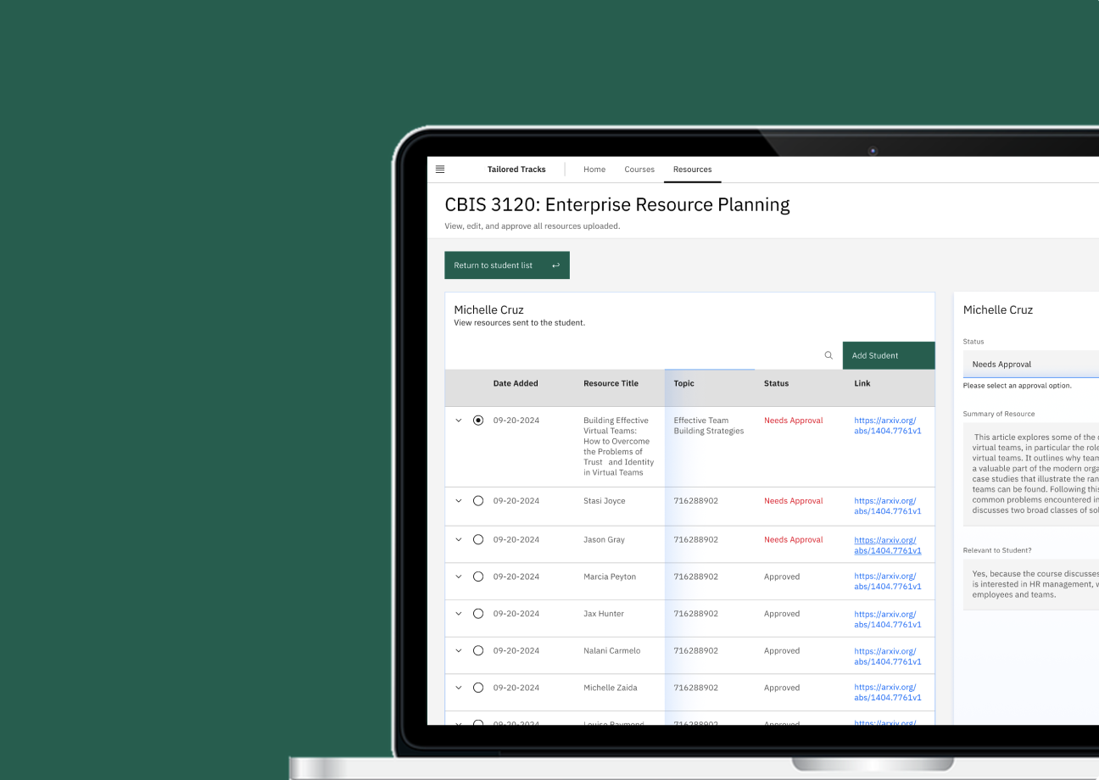
Task: Expand the Jax Hunter row chevron
Action: coord(459,614)
